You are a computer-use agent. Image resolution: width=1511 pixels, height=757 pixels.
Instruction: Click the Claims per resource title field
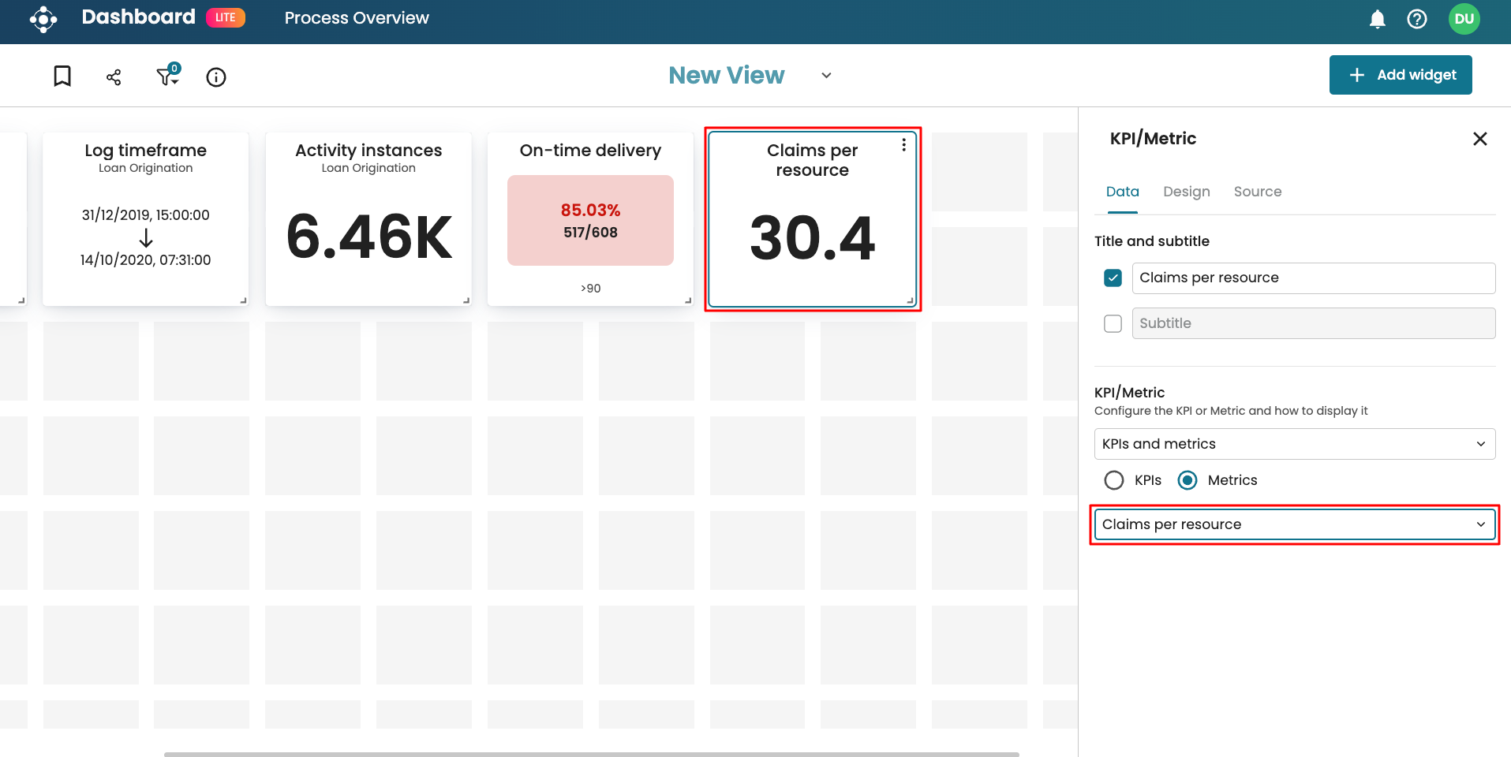click(1313, 278)
